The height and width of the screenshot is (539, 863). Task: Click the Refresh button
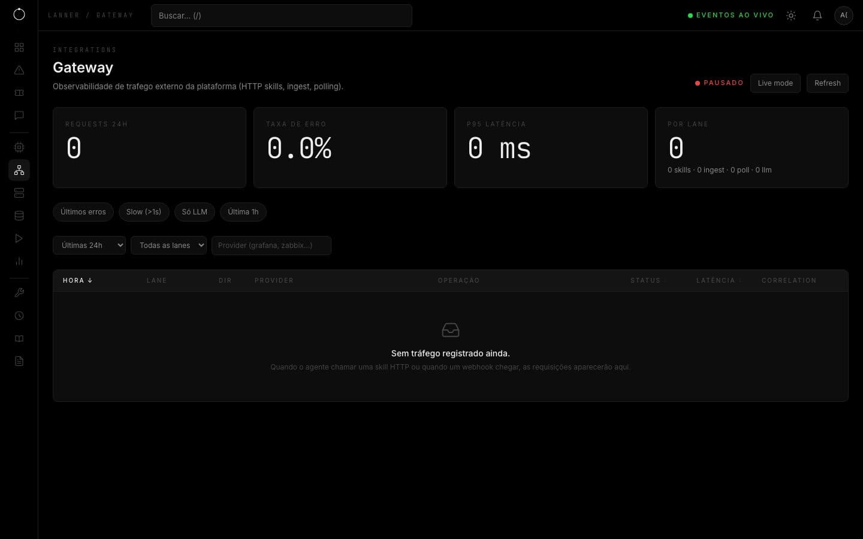click(x=827, y=83)
